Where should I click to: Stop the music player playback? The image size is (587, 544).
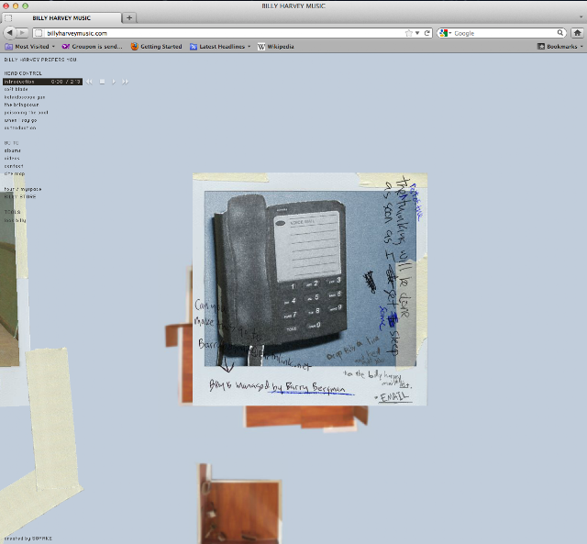tap(102, 82)
